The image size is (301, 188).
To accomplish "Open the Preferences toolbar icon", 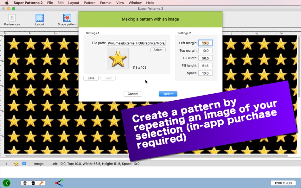I will 12,18.
